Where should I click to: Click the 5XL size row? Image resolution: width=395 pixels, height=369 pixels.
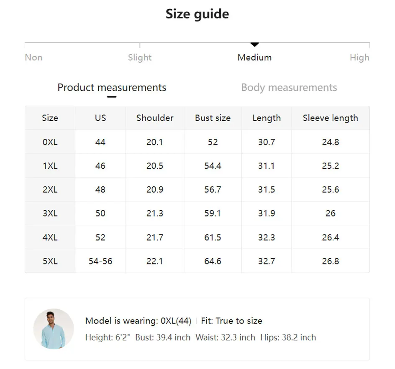click(x=197, y=261)
